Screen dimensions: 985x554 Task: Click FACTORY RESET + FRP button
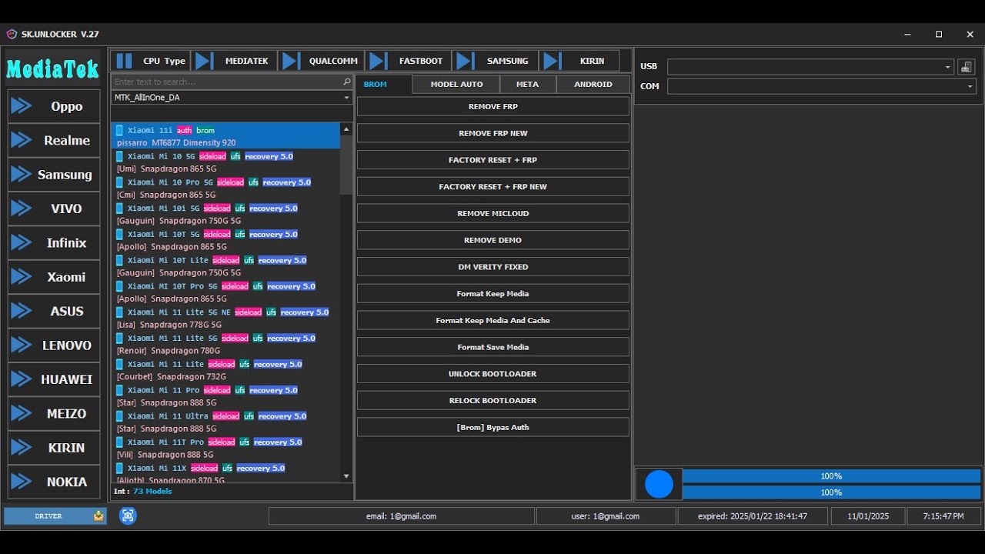click(x=493, y=160)
